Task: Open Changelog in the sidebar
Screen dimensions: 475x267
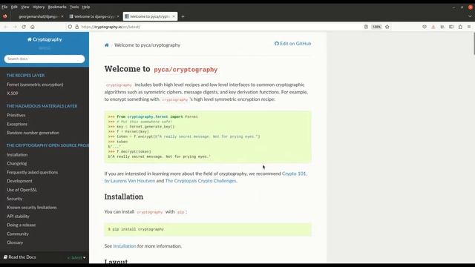Action: coord(17,163)
